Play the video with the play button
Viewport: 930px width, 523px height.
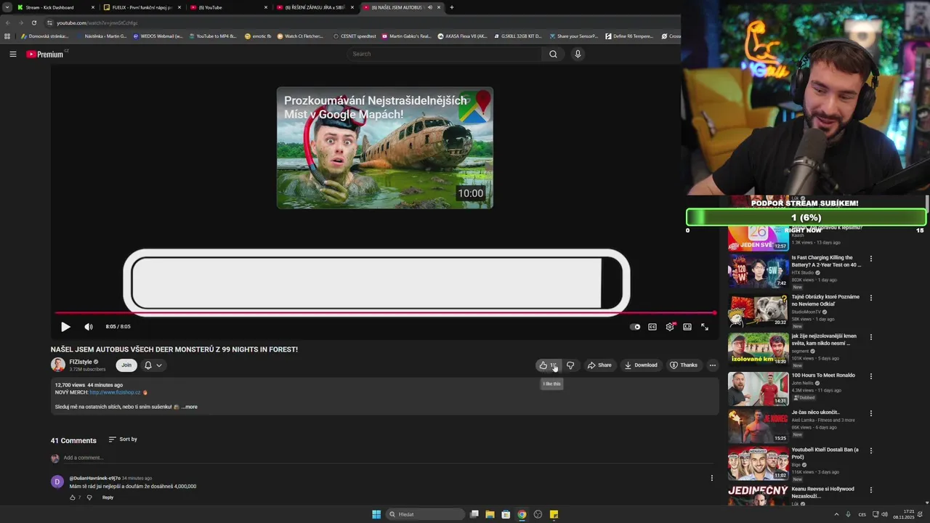[65, 327]
